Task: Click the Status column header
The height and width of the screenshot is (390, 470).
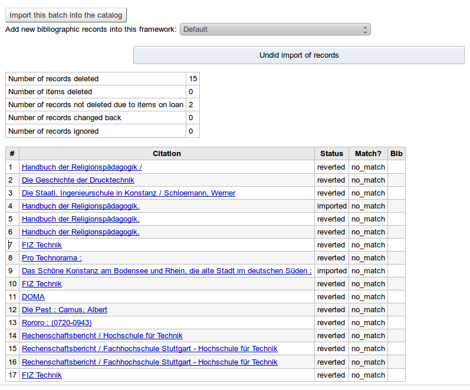Action: [331, 154]
